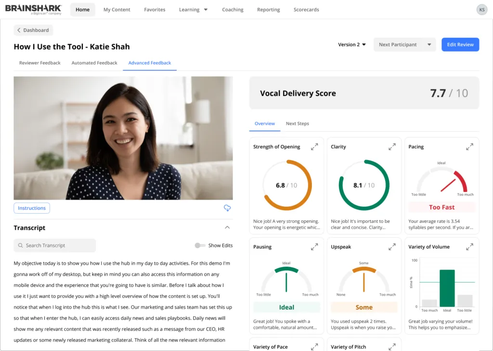Click the Brainshark logo
Image resolution: width=493 pixels, height=351 pixels.
pos(33,10)
